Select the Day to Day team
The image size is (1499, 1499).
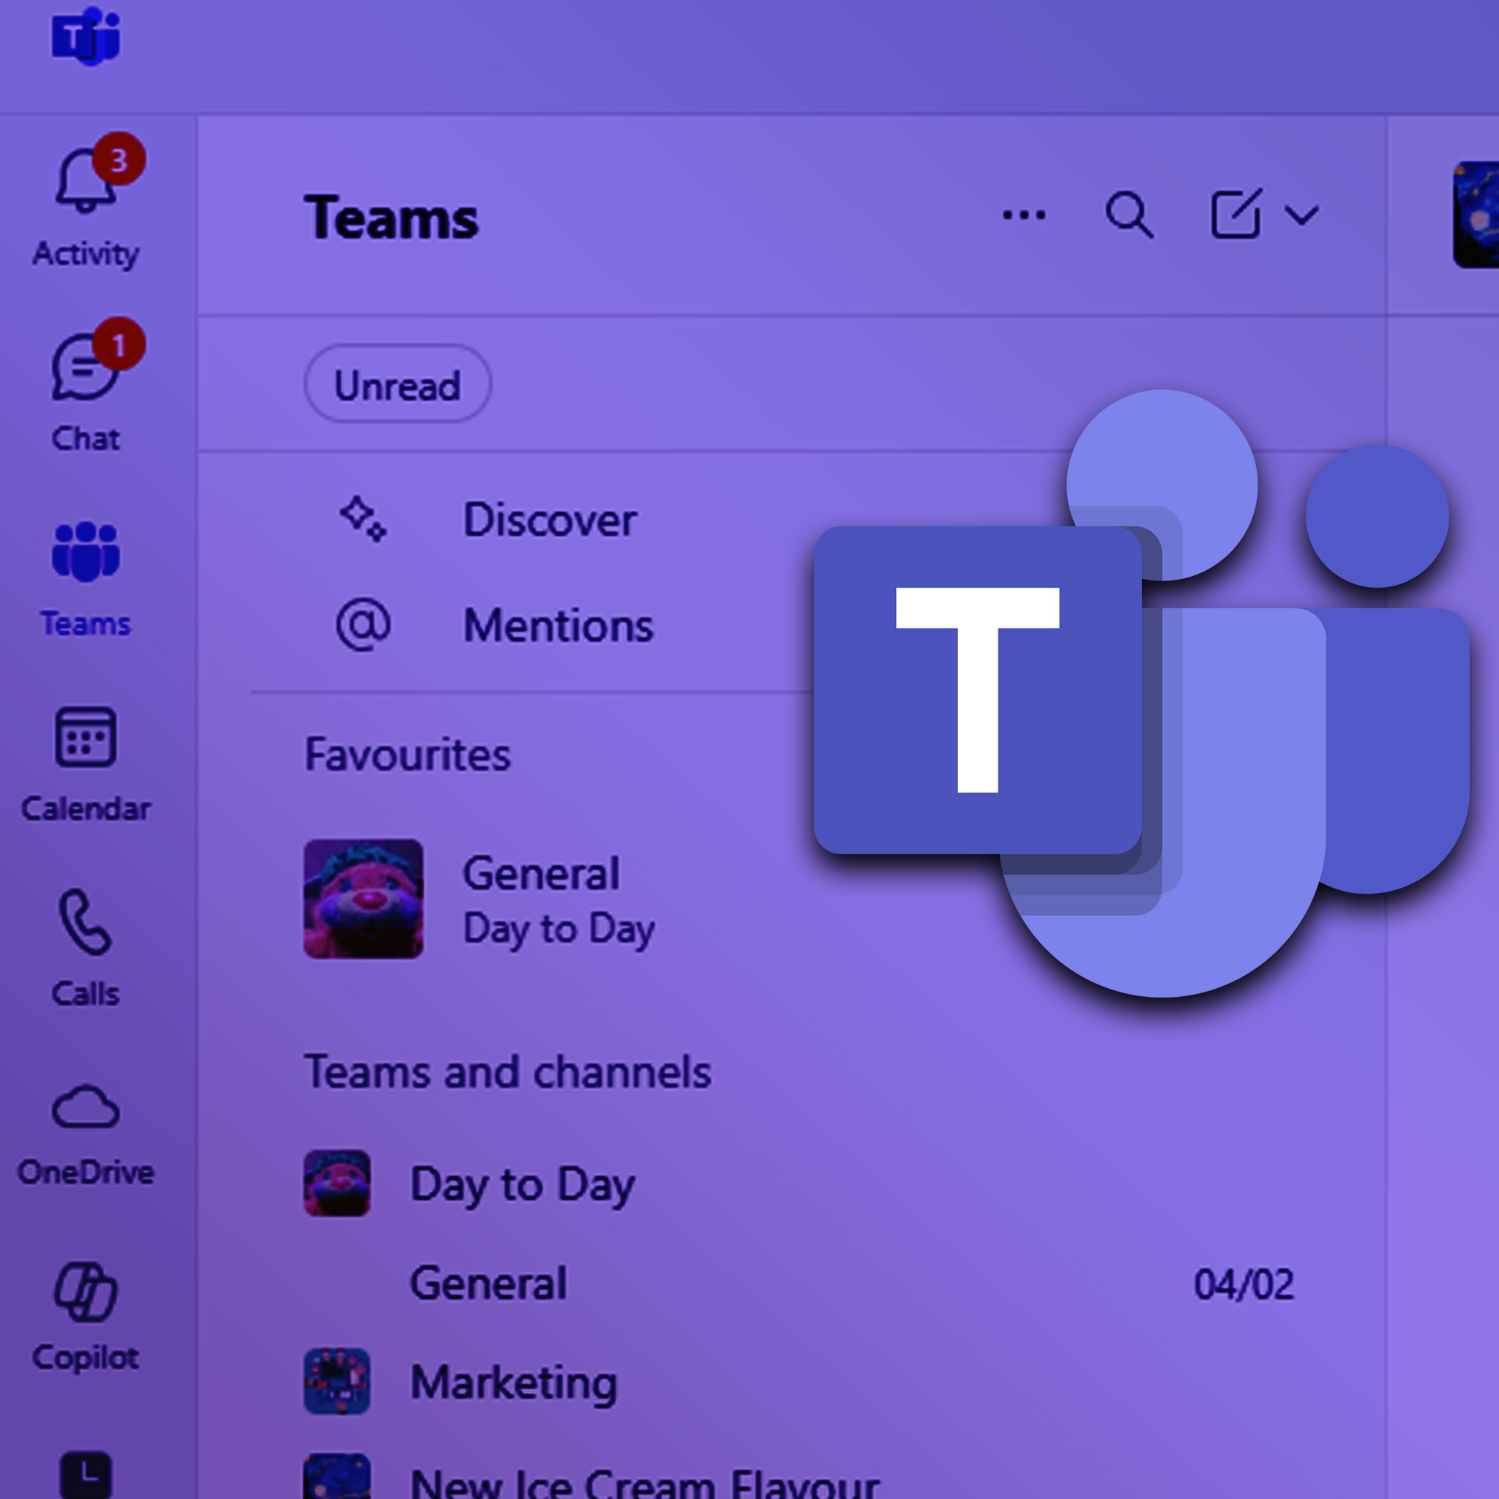coord(522,1186)
